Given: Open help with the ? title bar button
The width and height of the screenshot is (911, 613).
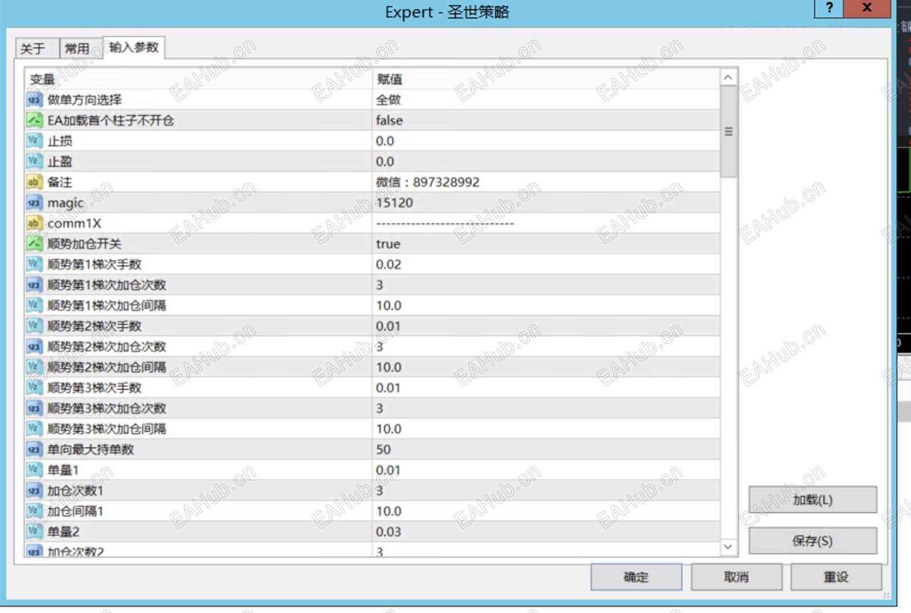Looking at the screenshot, I should [829, 8].
